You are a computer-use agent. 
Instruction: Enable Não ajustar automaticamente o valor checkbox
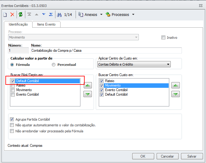point(12,125)
